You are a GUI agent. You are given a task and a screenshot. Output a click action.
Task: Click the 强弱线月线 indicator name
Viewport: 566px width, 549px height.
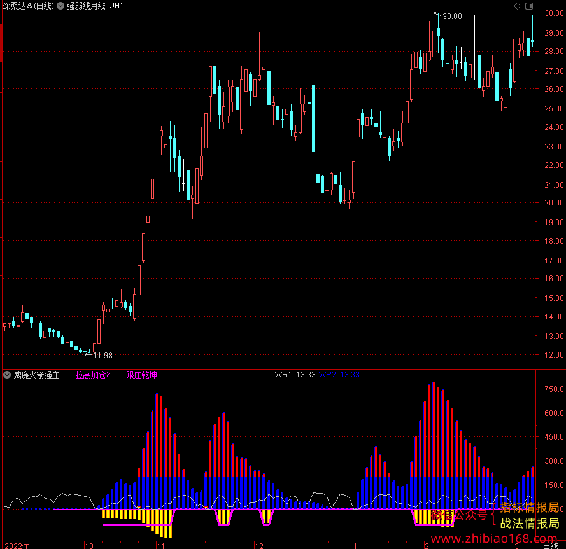click(86, 6)
